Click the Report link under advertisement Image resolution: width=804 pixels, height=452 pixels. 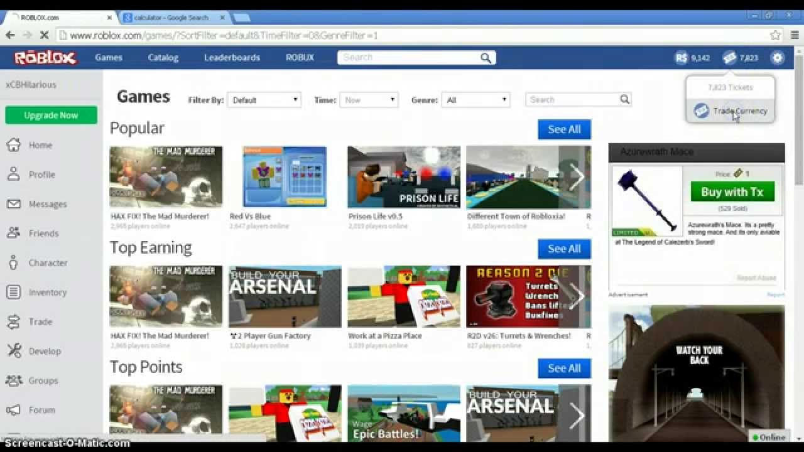776,294
